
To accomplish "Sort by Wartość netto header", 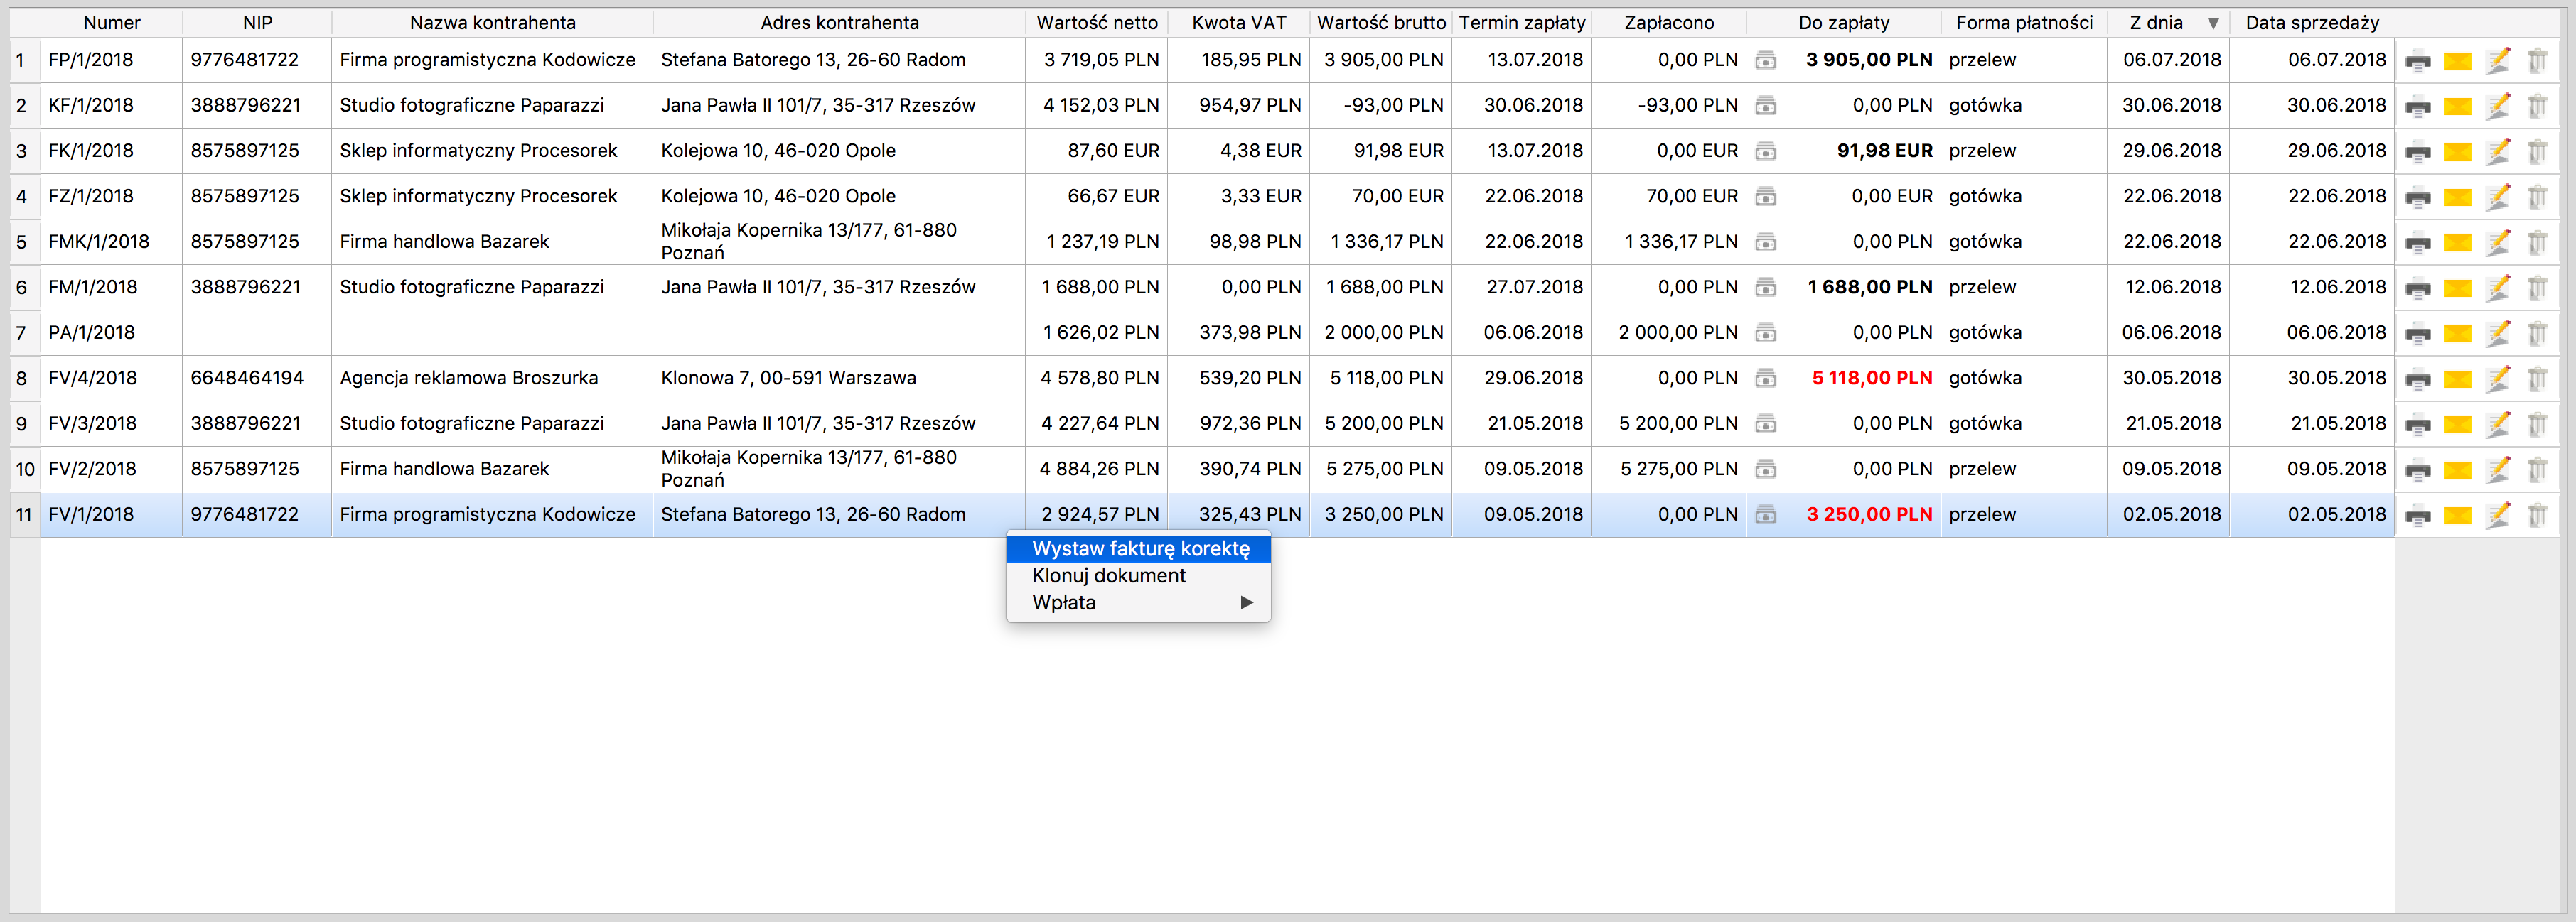I will 1096,22.
